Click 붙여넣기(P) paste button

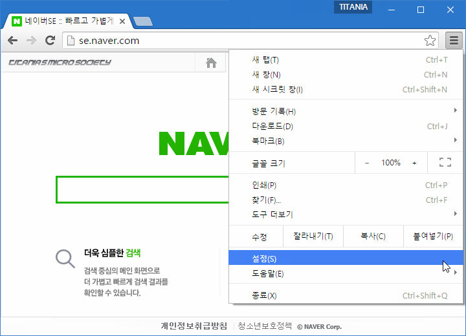click(x=433, y=236)
